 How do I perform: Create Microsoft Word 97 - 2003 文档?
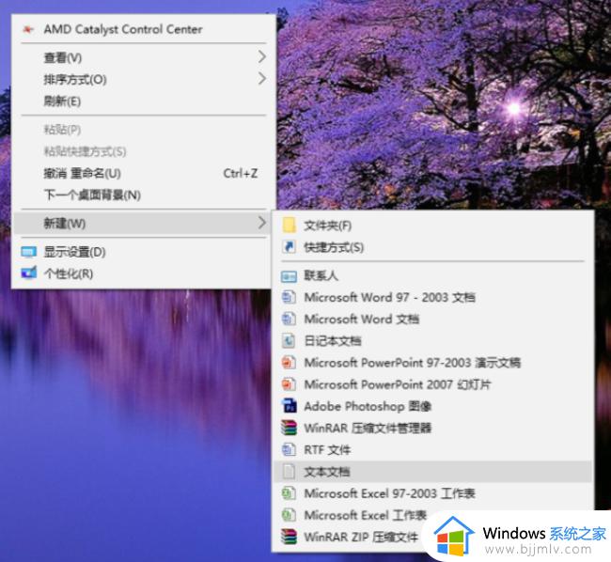click(433, 298)
